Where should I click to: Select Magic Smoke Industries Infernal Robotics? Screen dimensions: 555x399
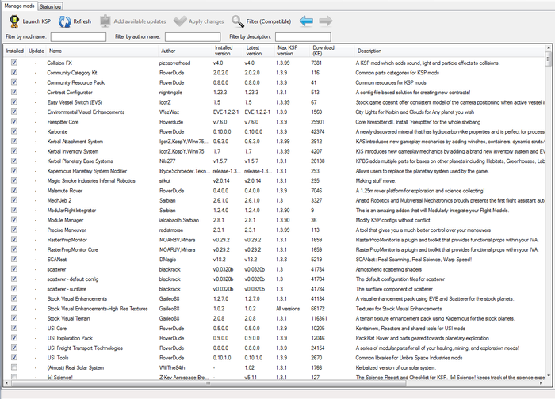(x=91, y=181)
